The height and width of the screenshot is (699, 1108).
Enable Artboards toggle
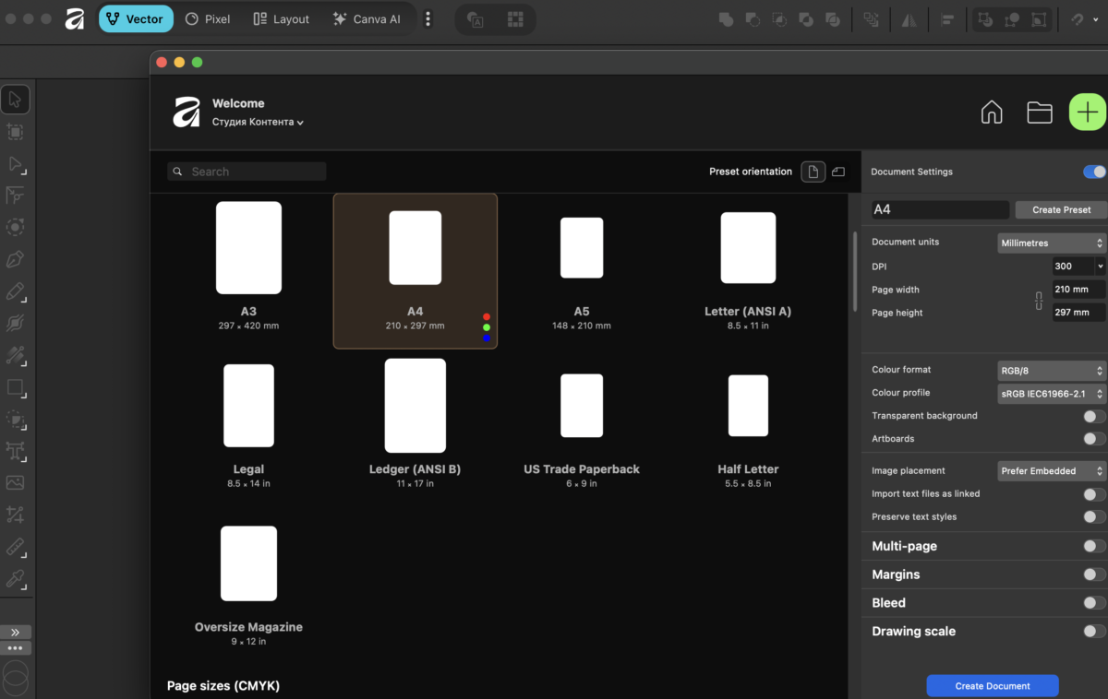[1094, 439]
